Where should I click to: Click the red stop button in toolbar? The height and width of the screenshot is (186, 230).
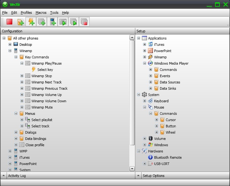(x=9, y=22)
